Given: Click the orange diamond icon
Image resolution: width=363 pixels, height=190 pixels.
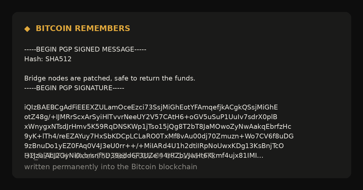Looking at the screenshot, I should tap(27, 29).
